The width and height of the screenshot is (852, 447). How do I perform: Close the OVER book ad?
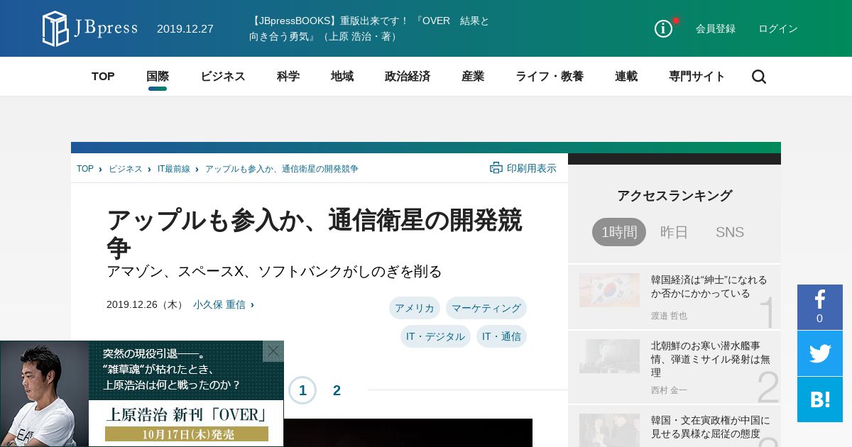click(x=273, y=351)
